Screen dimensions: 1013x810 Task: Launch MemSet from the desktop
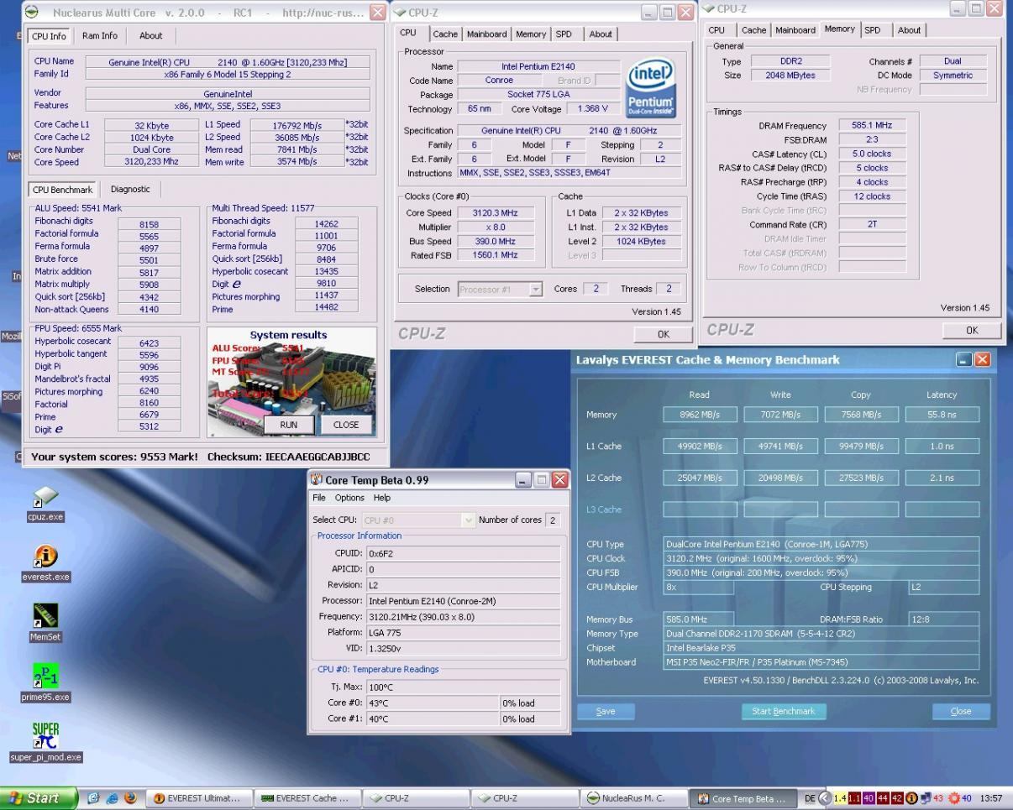coord(45,623)
